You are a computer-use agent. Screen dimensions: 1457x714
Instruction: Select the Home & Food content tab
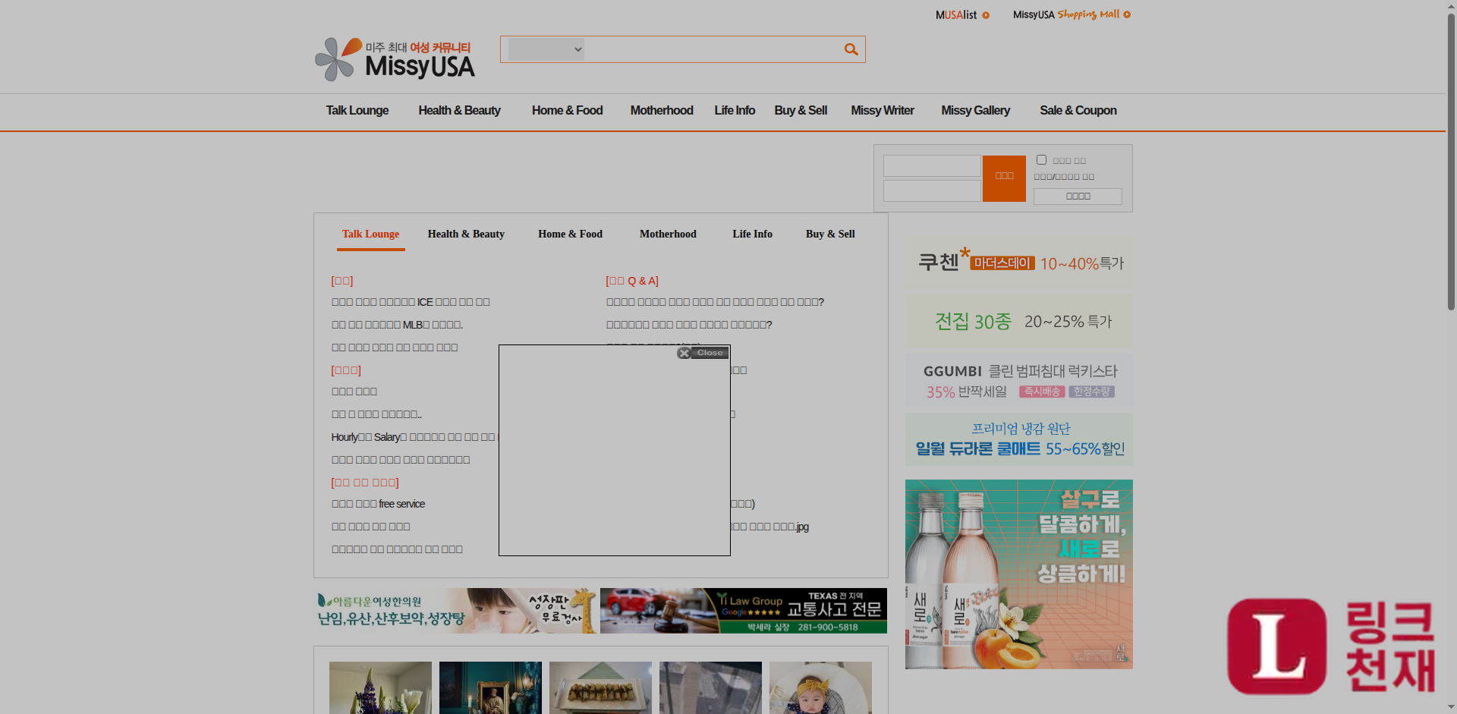click(x=570, y=234)
